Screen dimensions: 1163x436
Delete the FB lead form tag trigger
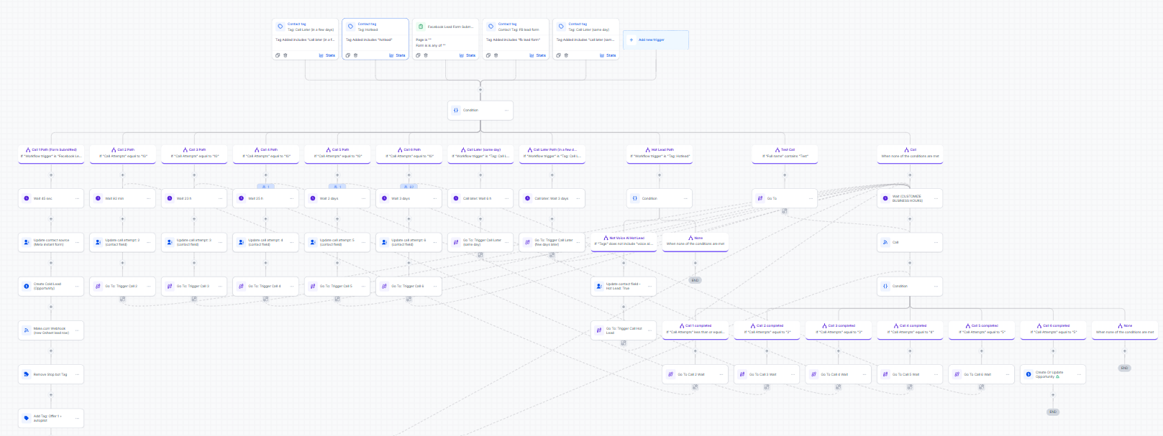[x=496, y=55]
